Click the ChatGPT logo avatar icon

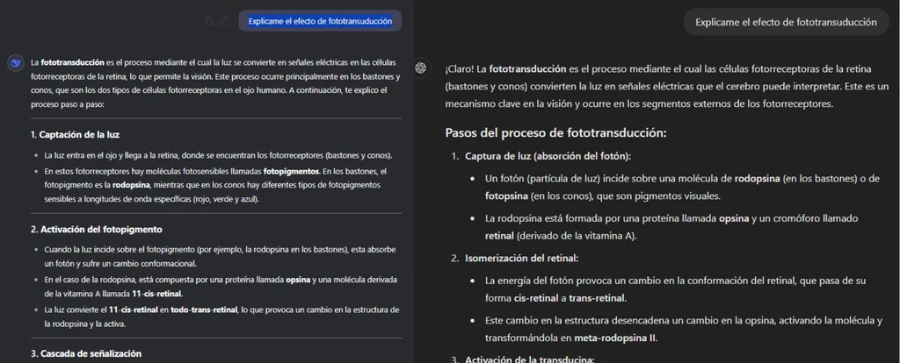[x=422, y=68]
